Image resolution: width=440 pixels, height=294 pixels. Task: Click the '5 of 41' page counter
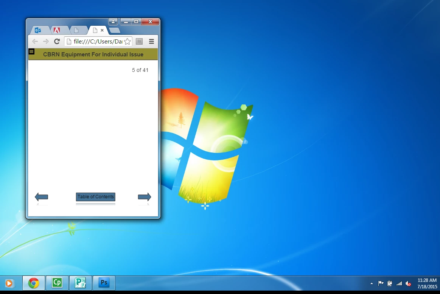pyautogui.click(x=140, y=70)
